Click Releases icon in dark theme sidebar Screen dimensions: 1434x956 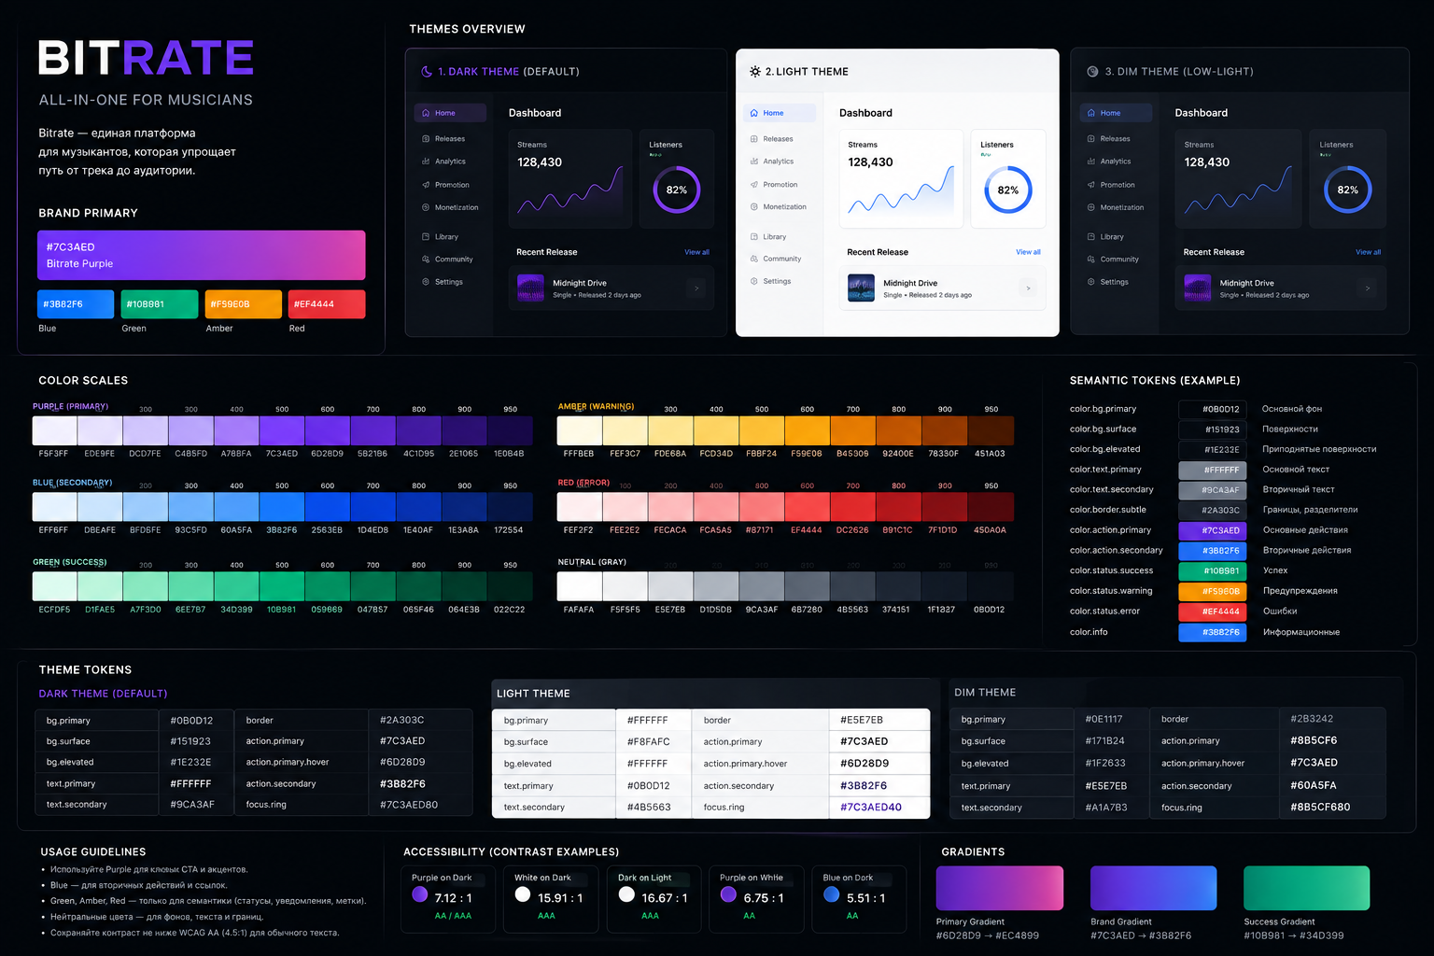(426, 138)
